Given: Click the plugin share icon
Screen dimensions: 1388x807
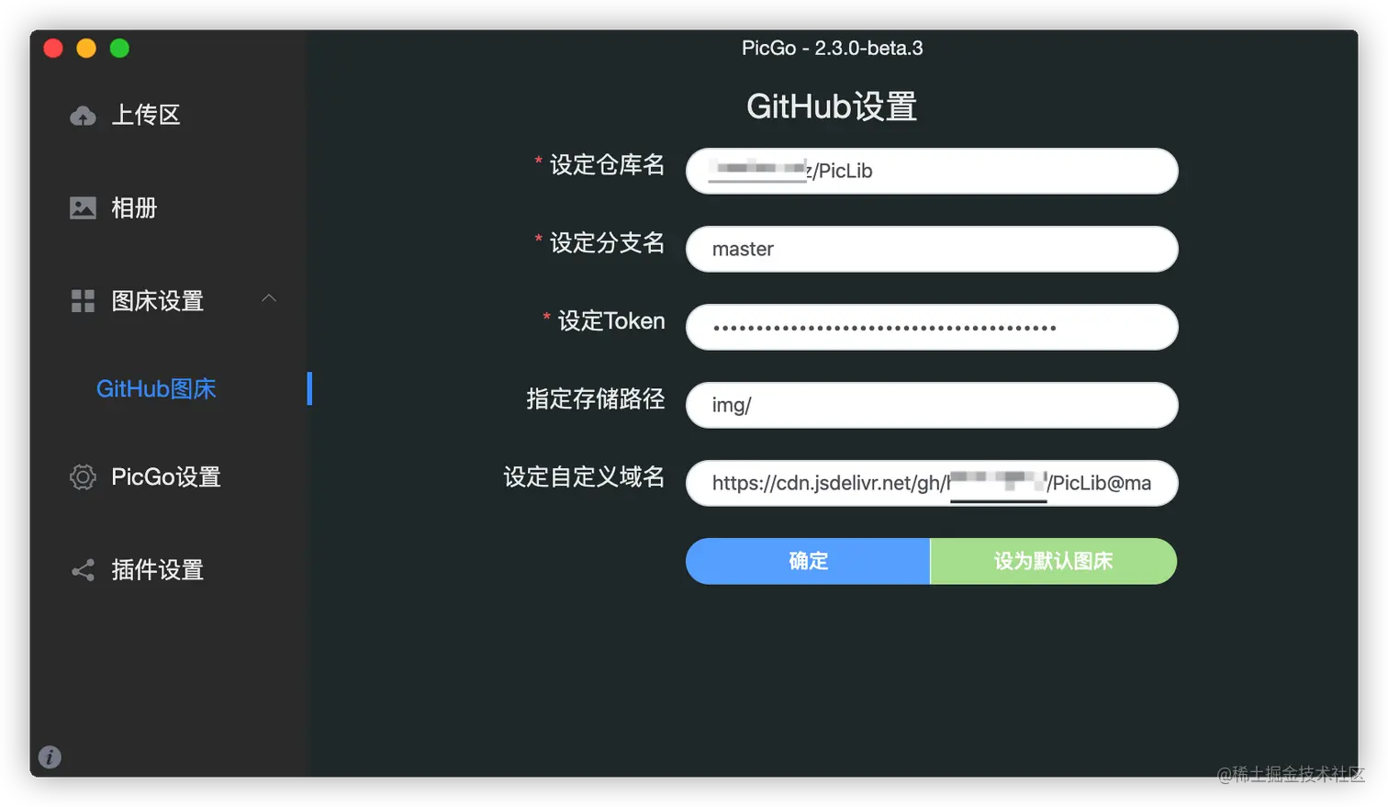Looking at the screenshot, I should [83, 570].
